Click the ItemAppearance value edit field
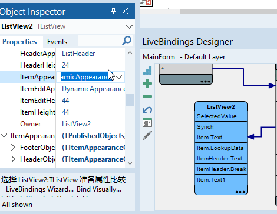This screenshot has height=214, width=277. point(87,77)
